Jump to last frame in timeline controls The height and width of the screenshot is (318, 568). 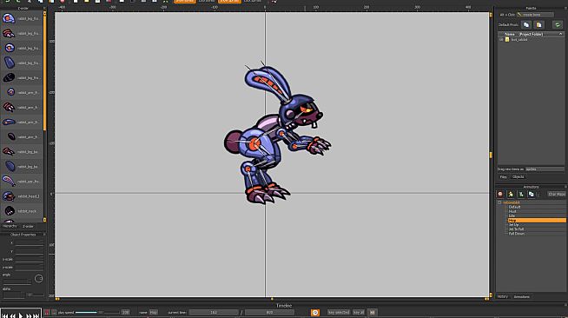coord(36,315)
